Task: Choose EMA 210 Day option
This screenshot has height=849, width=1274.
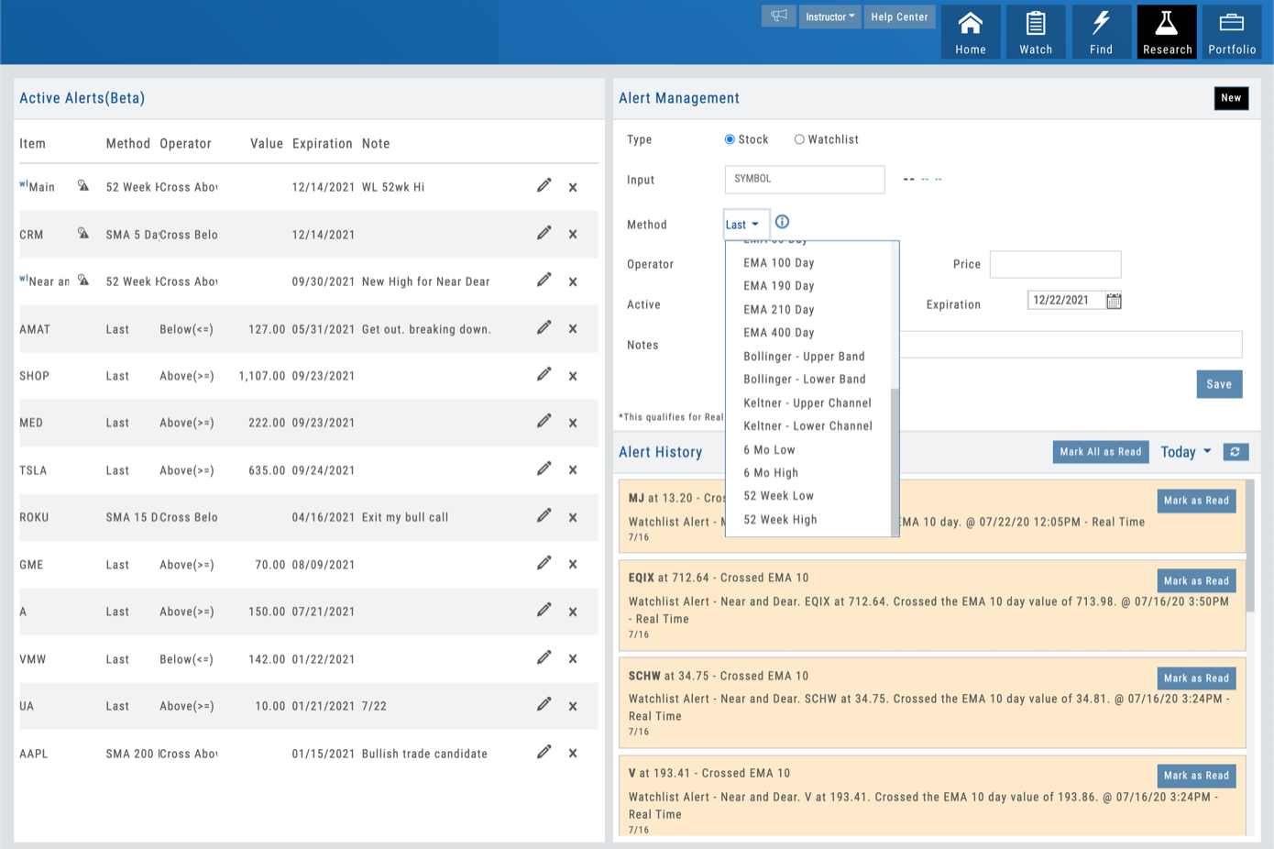Action: tap(779, 310)
